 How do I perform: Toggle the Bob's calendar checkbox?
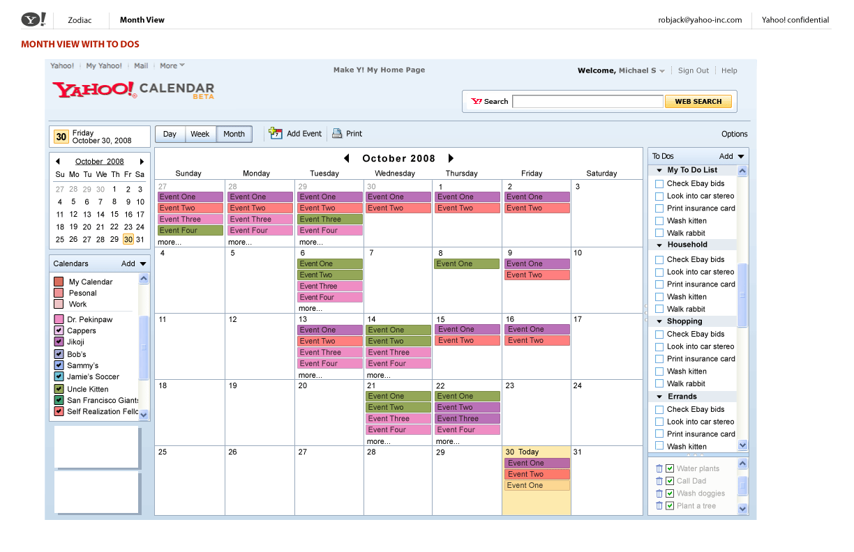click(x=59, y=354)
